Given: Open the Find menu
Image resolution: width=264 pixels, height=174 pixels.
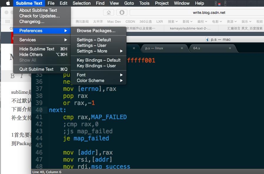Looking at the screenshot, I should 100,3.
